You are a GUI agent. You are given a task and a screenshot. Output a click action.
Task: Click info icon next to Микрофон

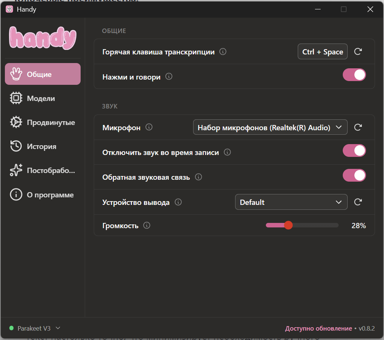(149, 127)
